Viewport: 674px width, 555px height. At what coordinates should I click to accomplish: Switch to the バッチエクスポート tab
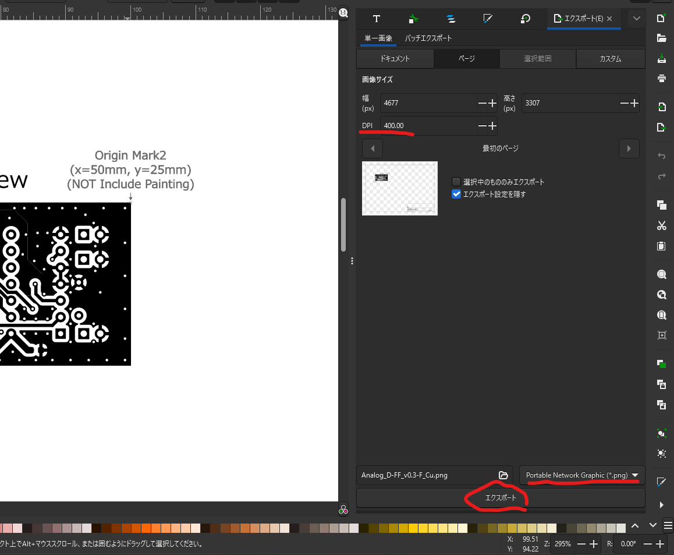pyautogui.click(x=428, y=38)
